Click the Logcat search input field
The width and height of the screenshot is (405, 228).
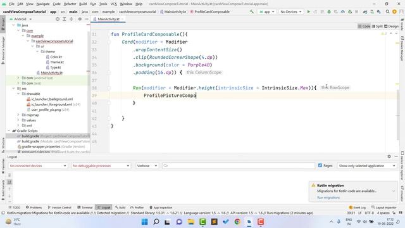point(239,166)
